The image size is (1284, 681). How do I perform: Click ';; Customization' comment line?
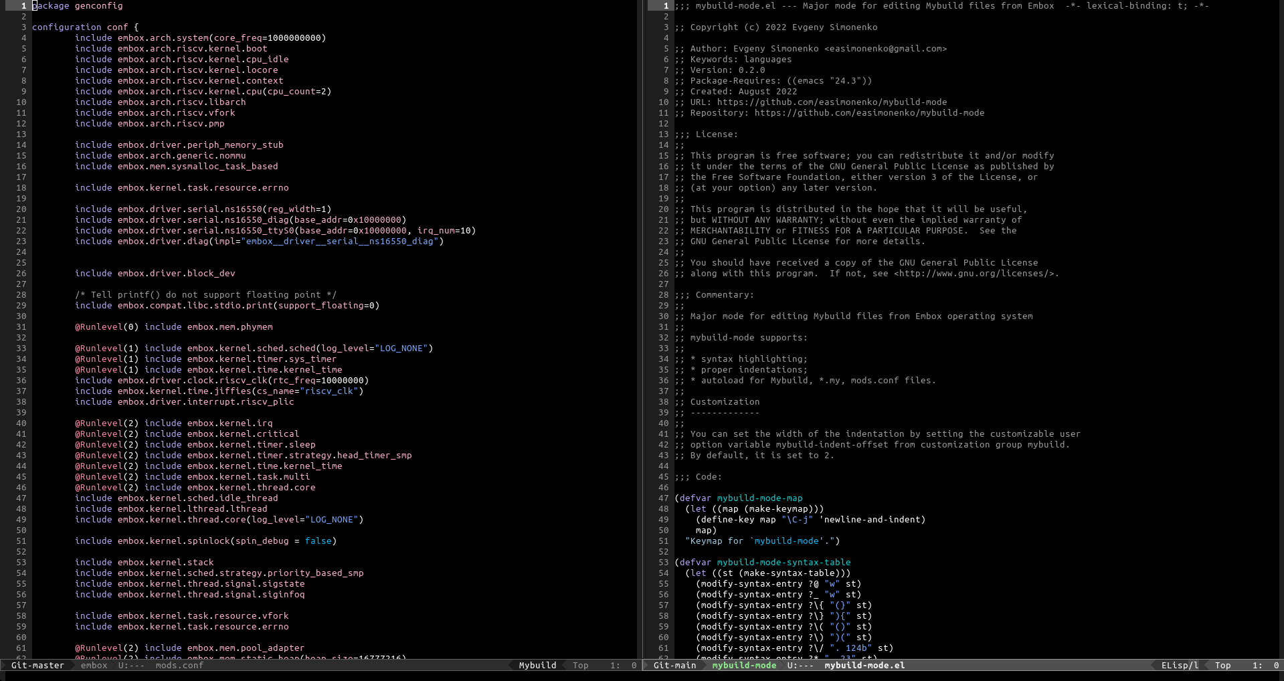(x=717, y=402)
